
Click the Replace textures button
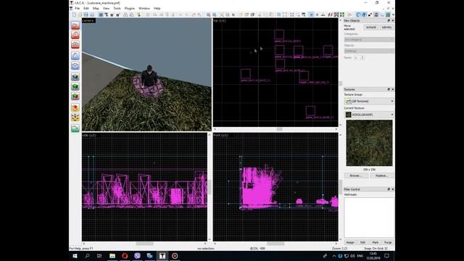click(382, 175)
